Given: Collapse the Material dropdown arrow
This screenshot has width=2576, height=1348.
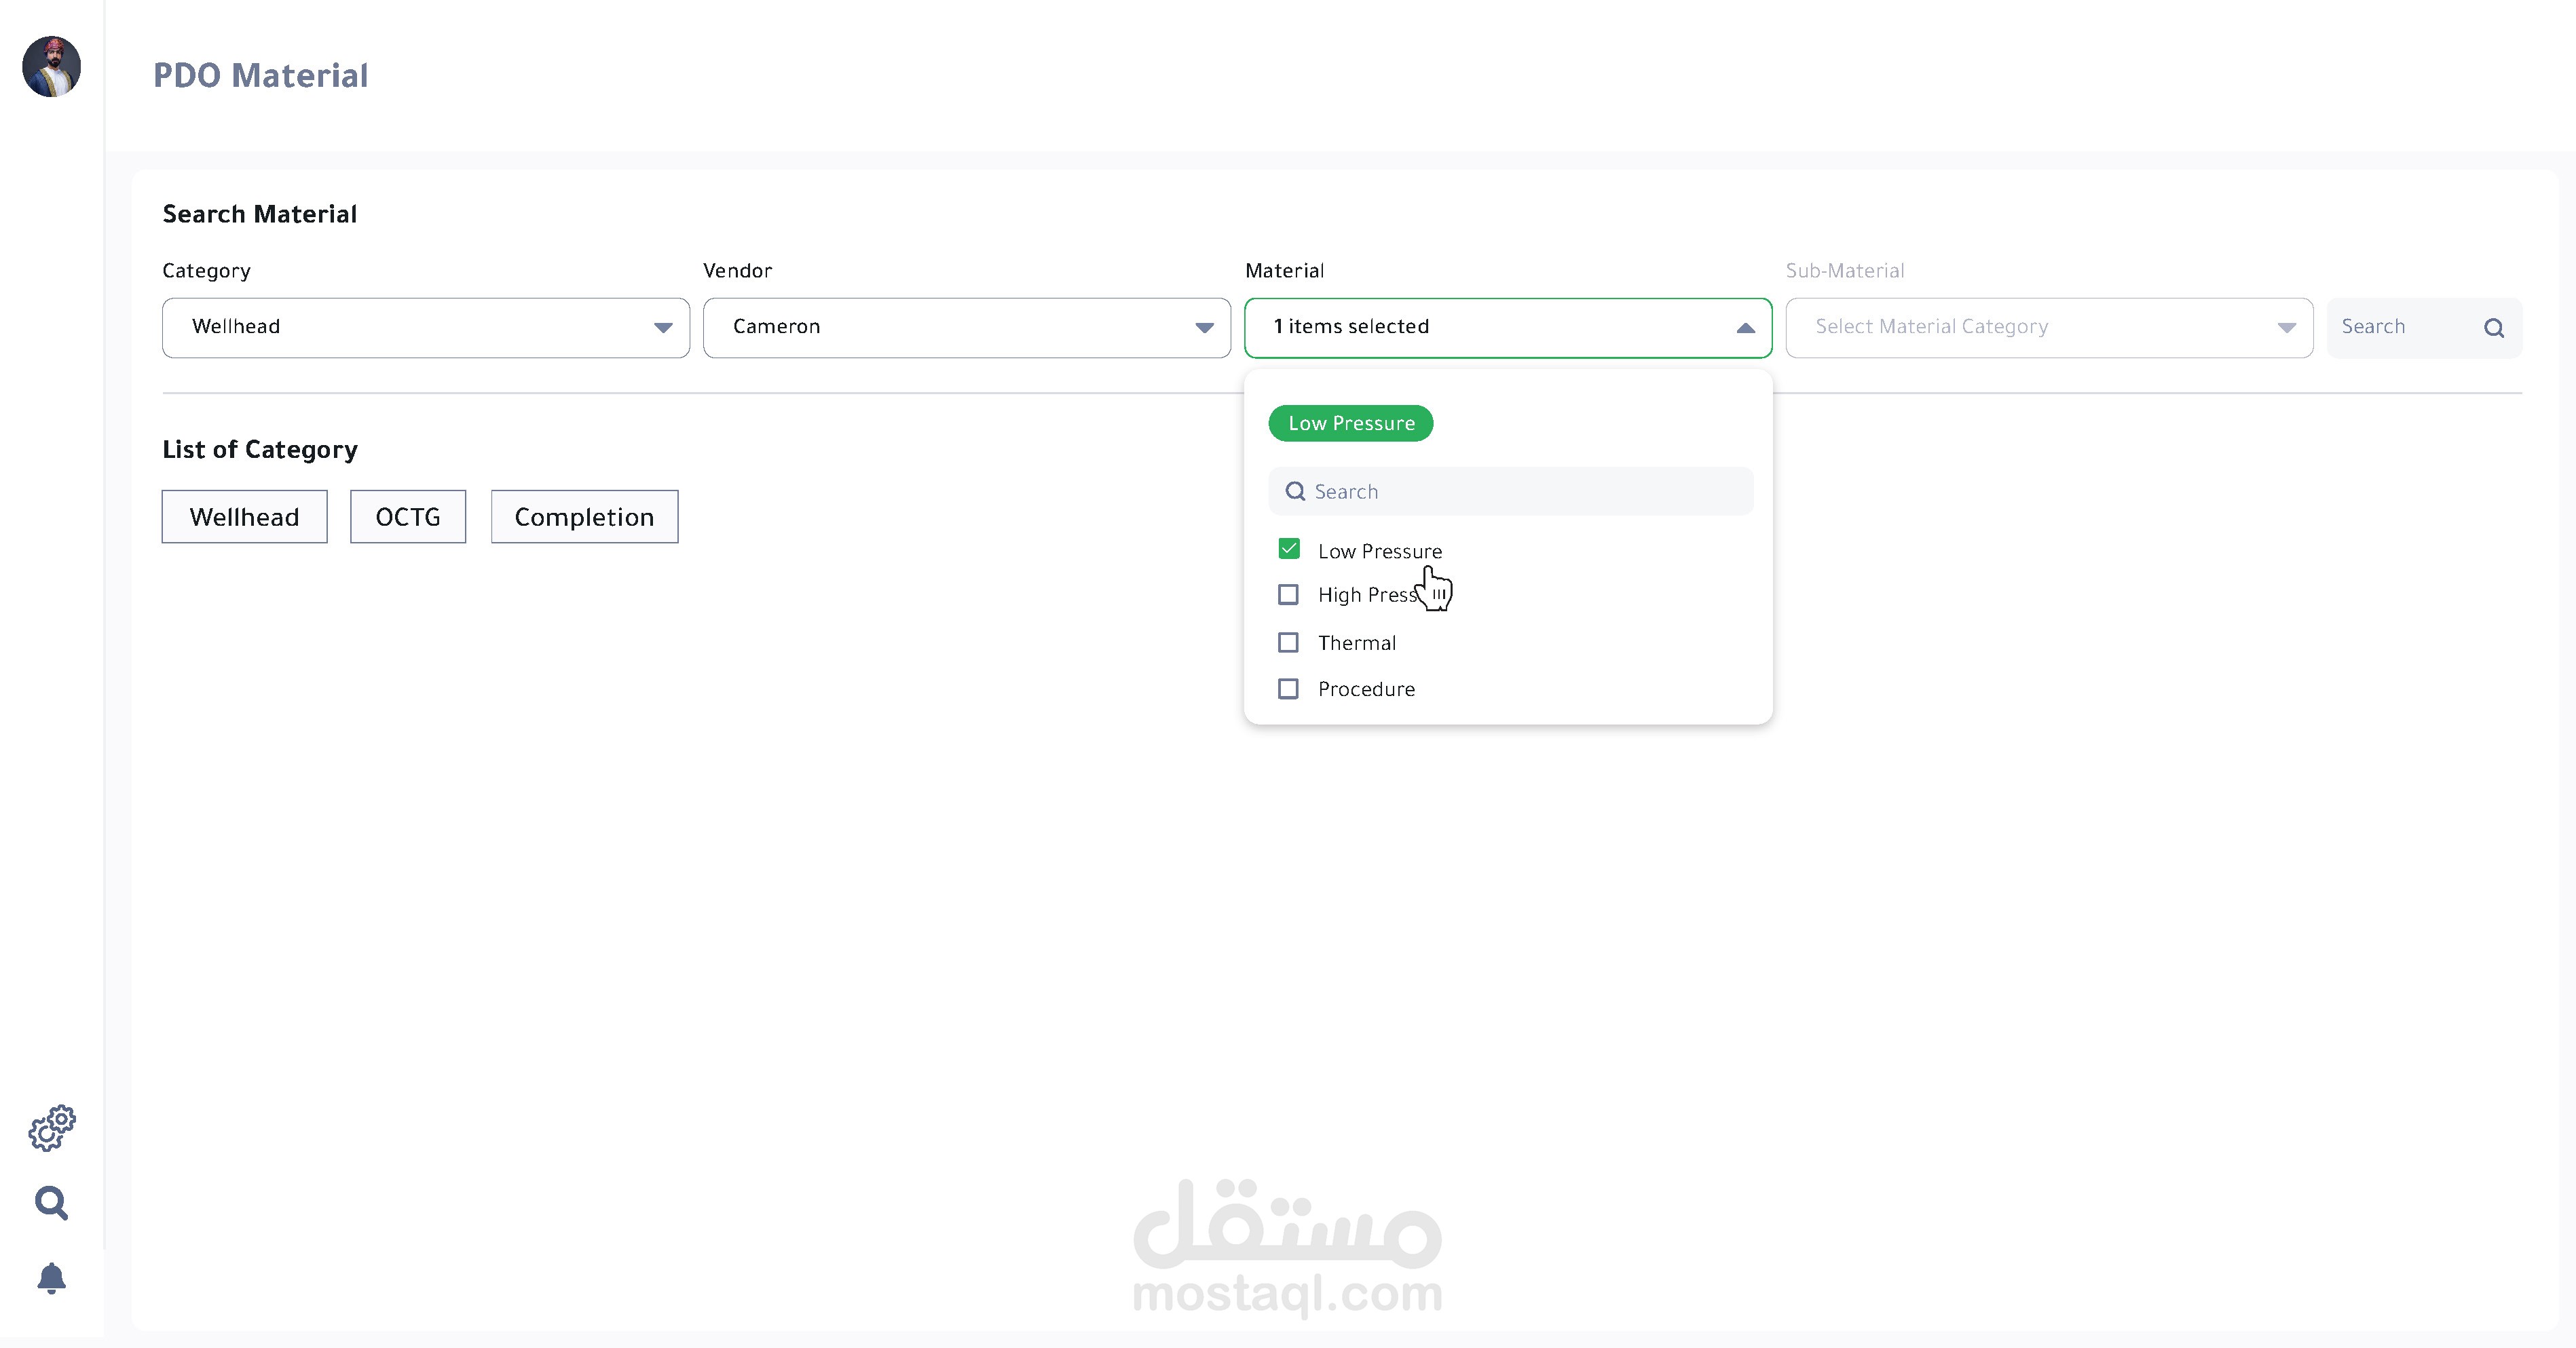Looking at the screenshot, I should point(1745,328).
